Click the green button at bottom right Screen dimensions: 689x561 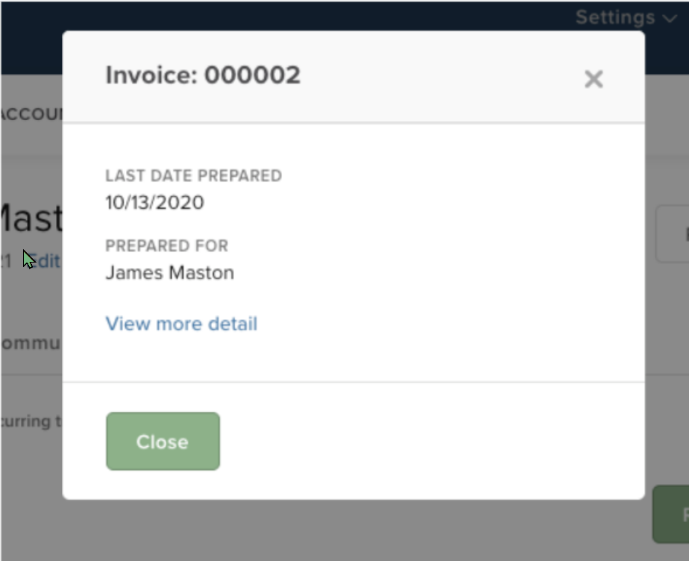pos(673,515)
